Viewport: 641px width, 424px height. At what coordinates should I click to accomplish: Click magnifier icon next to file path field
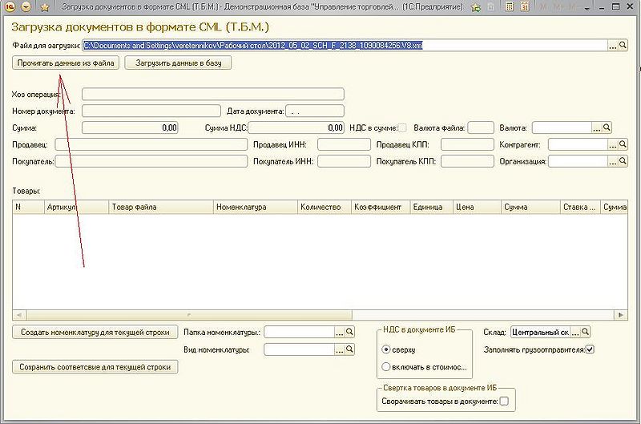623,46
